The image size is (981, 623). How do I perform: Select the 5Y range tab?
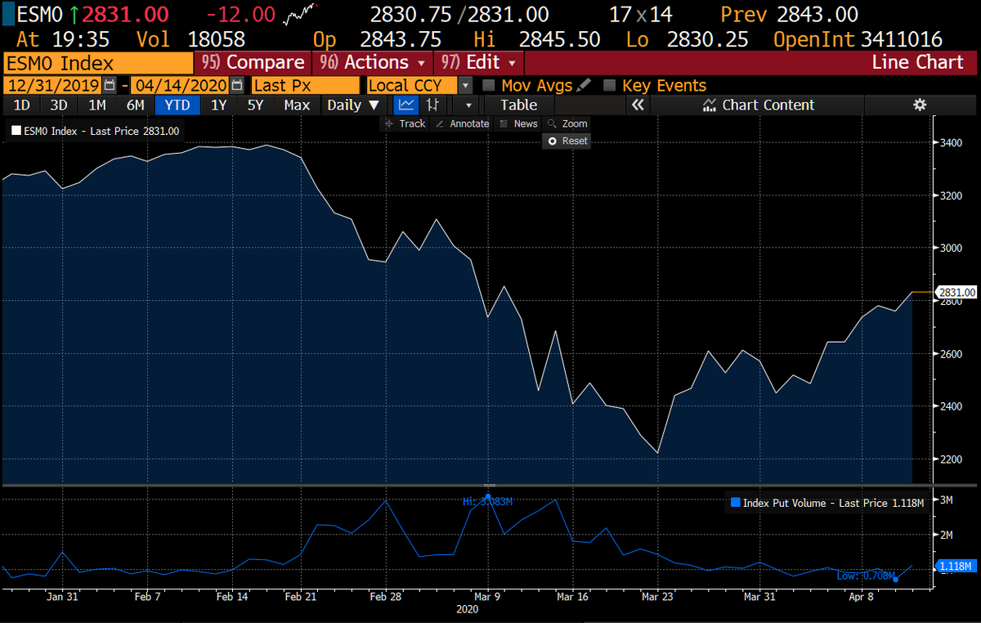coord(256,105)
